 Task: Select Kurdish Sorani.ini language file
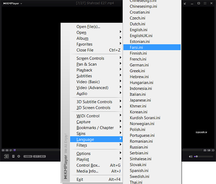(x=152, y=118)
